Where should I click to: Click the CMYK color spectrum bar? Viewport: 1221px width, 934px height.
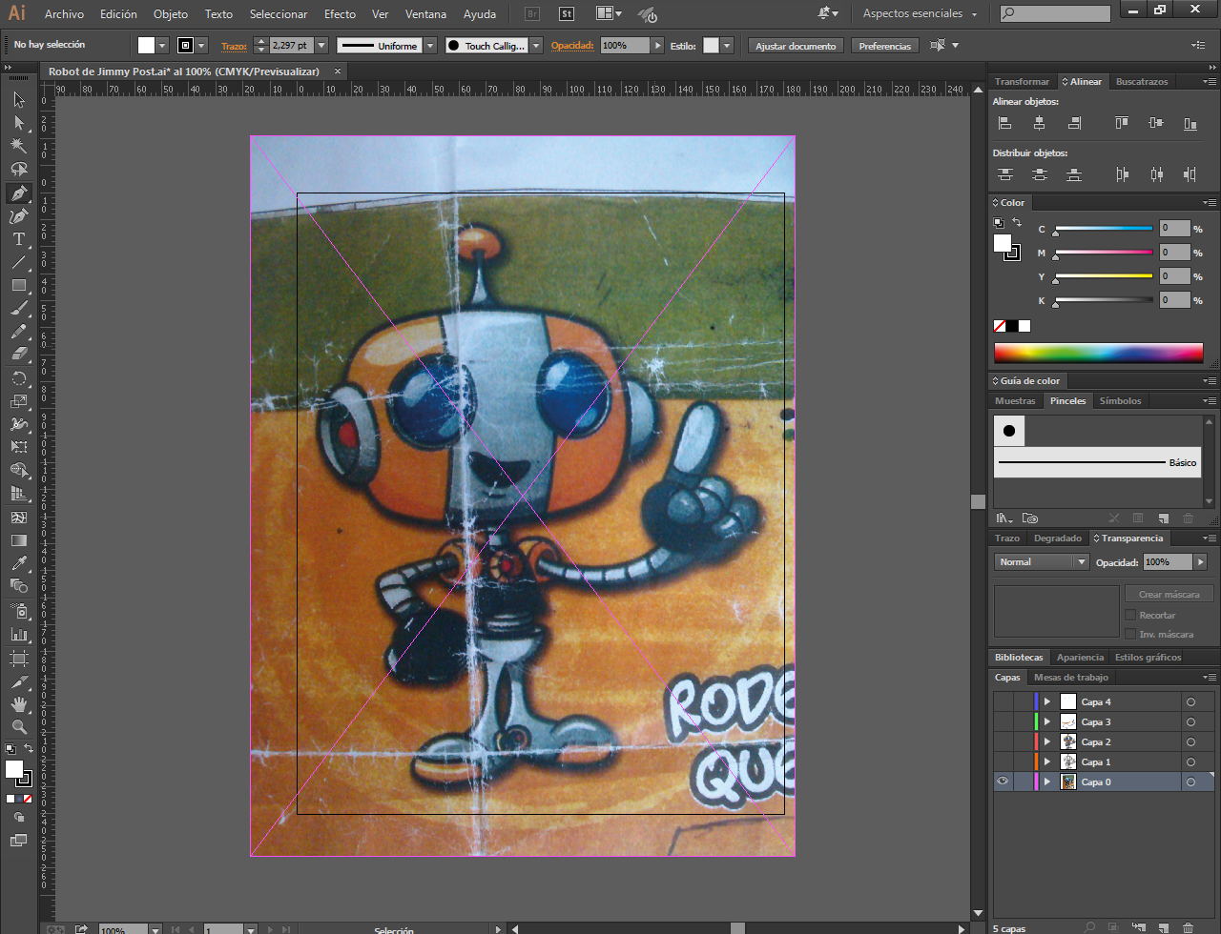point(1099,353)
